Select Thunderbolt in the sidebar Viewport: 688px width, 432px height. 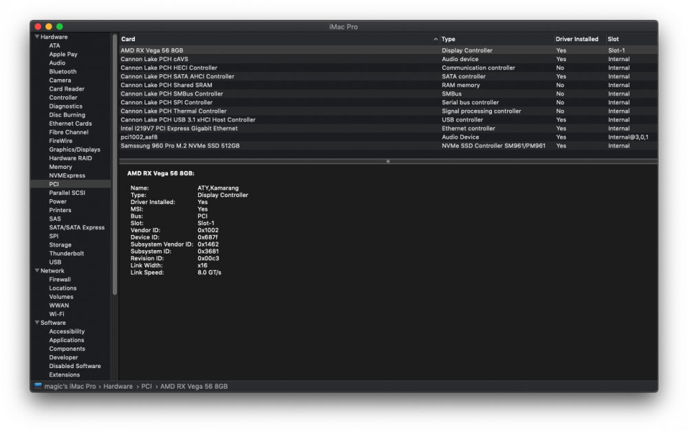tap(66, 253)
